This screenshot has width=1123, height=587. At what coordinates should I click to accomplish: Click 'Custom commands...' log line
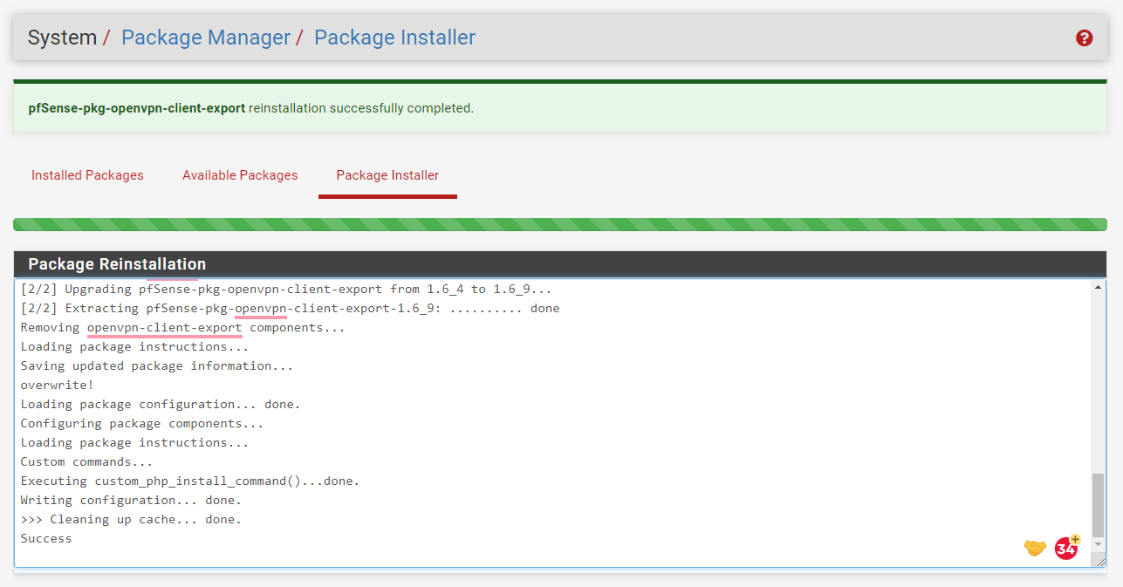(x=86, y=461)
